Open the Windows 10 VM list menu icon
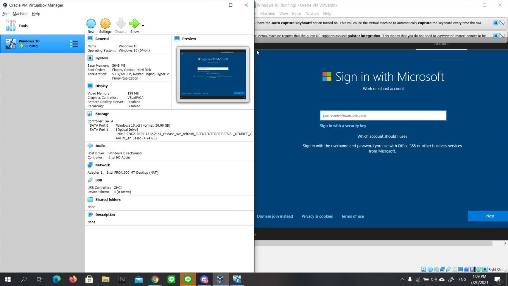The height and width of the screenshot is (286, 508). click(74, 44)
